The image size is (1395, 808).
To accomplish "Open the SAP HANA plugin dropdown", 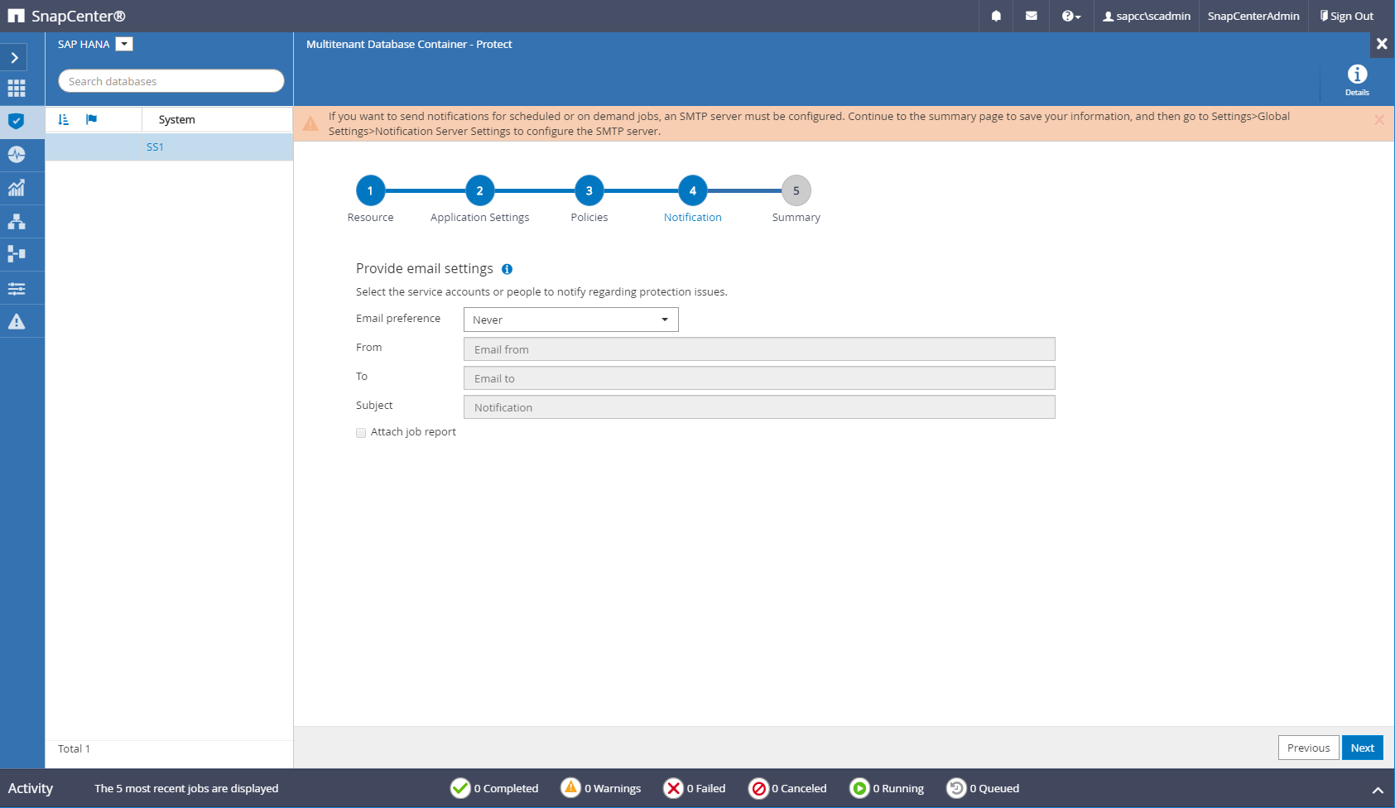I will (x=124, y=44).
